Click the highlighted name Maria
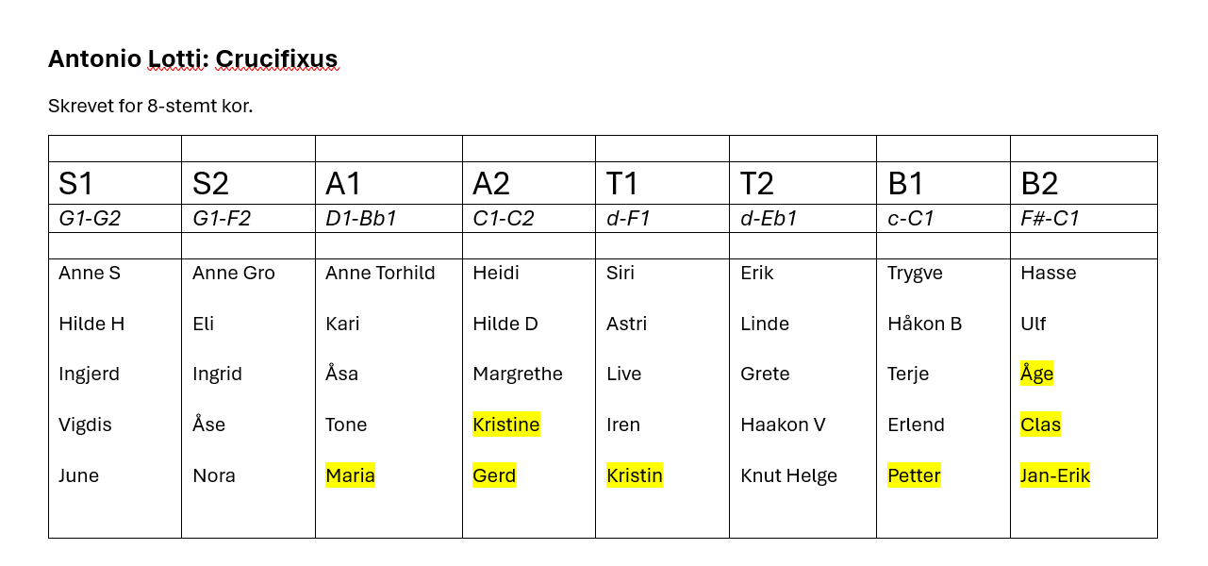Viewport: 1208px width, 566px height. 350,475
